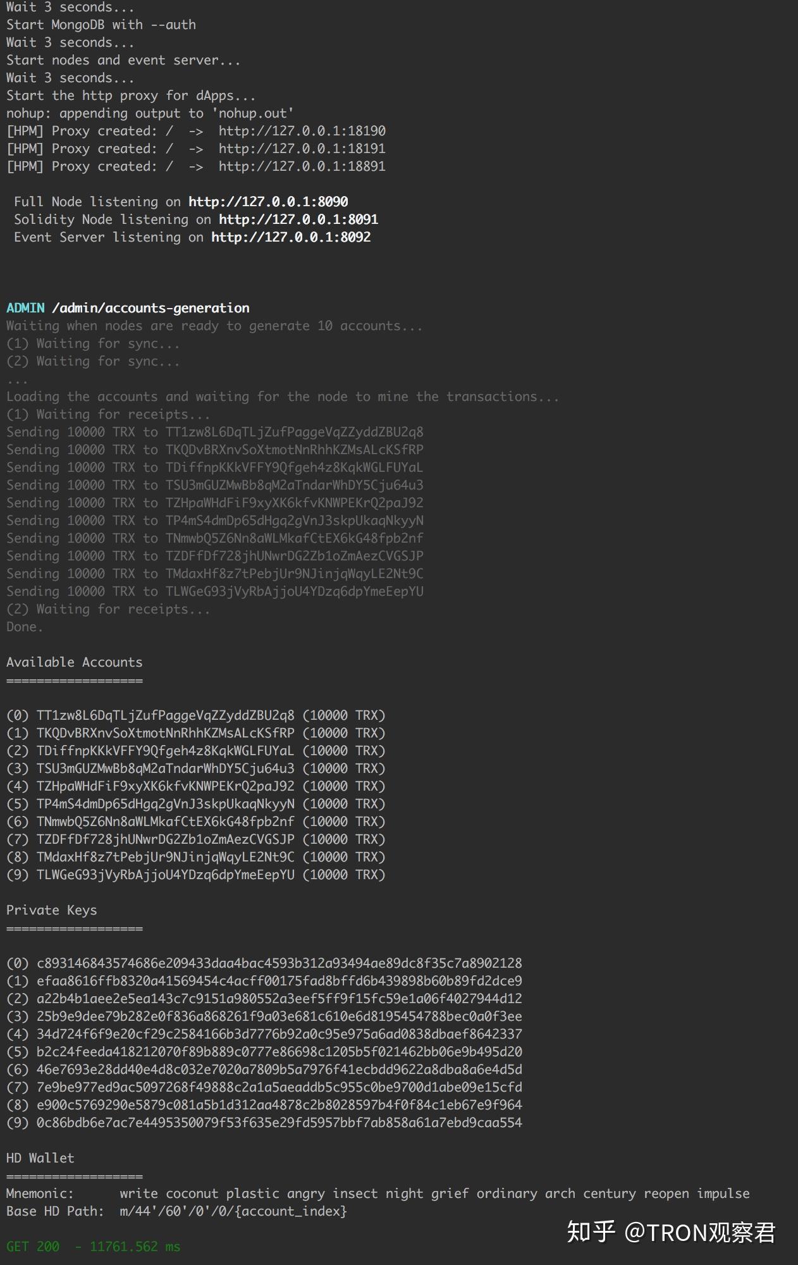Click the Base HD Path value

coord(233,1211)
